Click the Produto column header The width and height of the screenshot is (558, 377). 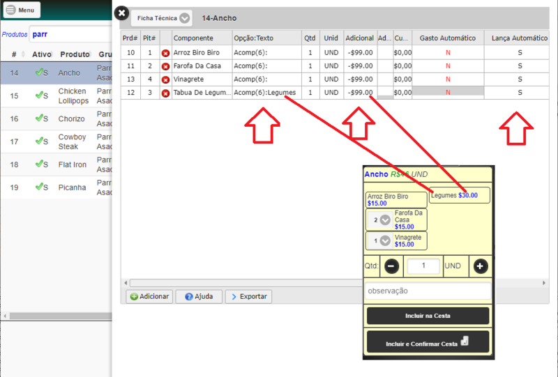(x=75, y=54)
